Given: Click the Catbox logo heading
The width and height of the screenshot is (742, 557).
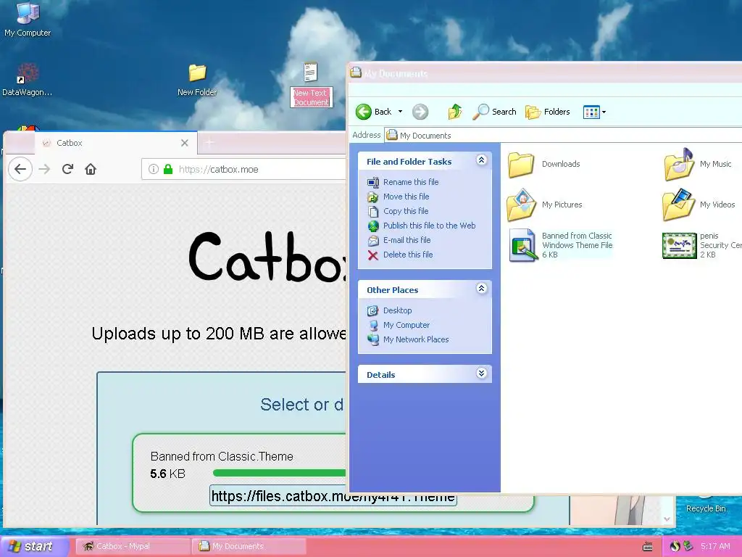Looking at the screenshot, I should (267, 258).
